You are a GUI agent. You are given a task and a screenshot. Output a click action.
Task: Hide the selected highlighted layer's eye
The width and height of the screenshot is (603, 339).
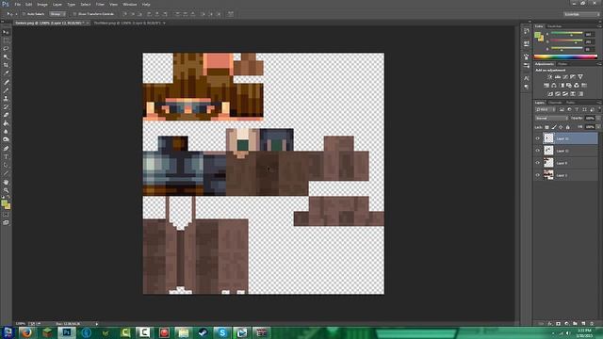pyautogui.click(x=538, y=138)
